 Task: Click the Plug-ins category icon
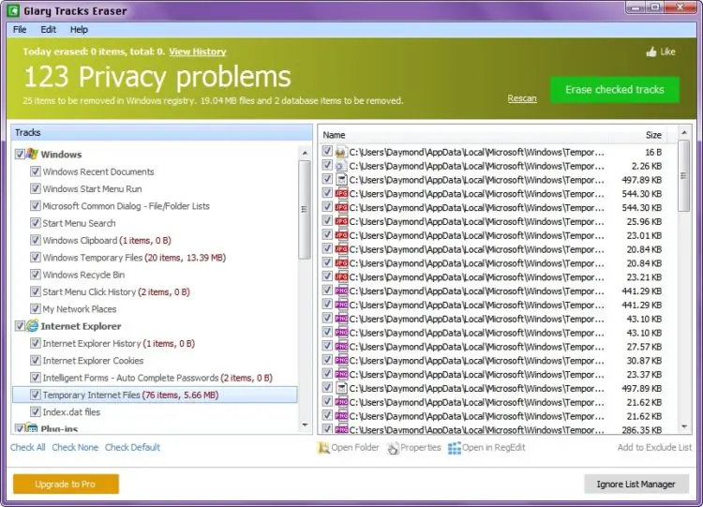tap(32, 427)
